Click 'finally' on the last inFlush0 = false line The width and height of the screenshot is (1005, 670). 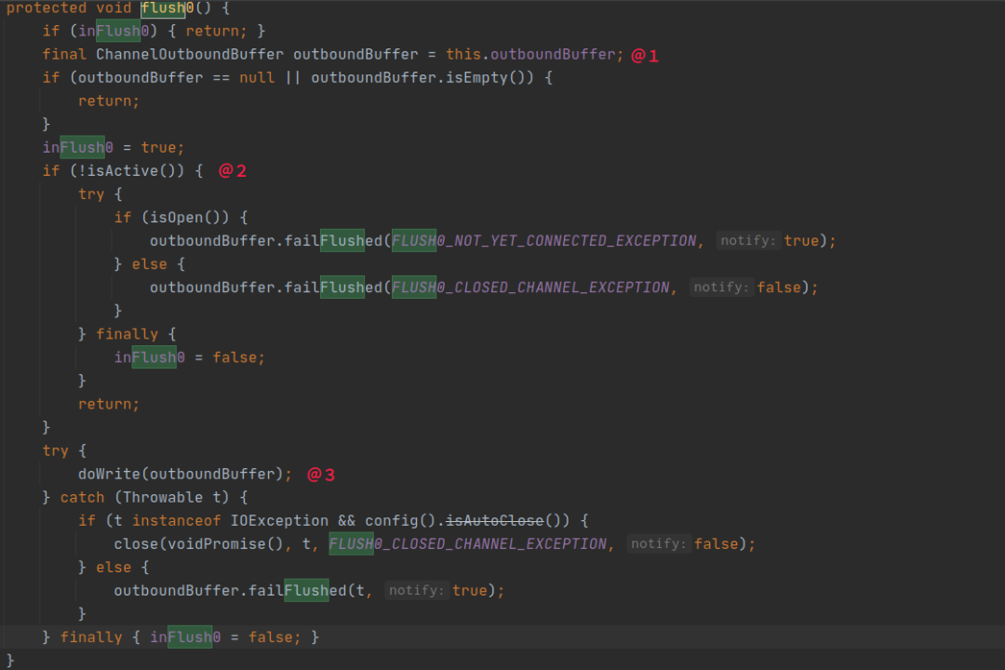[x=91, y=637]
